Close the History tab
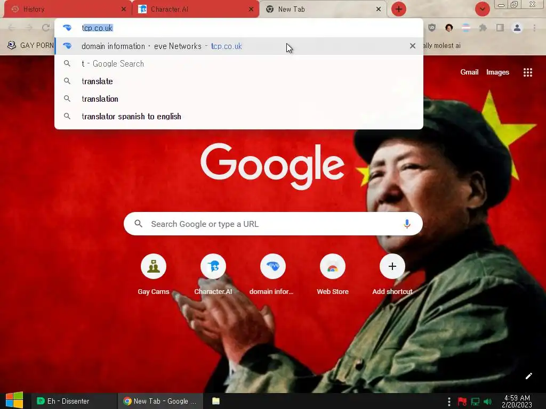Screen dimensions: 546x409 [x=124, y=10]
